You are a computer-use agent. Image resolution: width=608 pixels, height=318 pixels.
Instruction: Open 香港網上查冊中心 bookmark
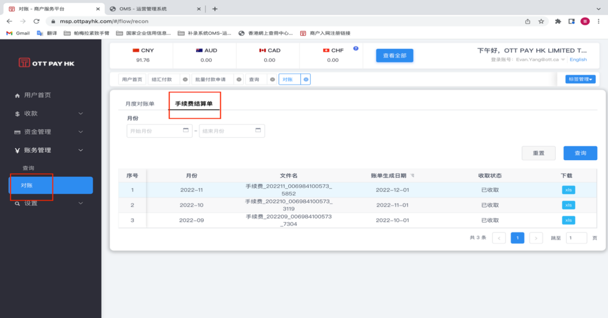[x=266, y=33]
